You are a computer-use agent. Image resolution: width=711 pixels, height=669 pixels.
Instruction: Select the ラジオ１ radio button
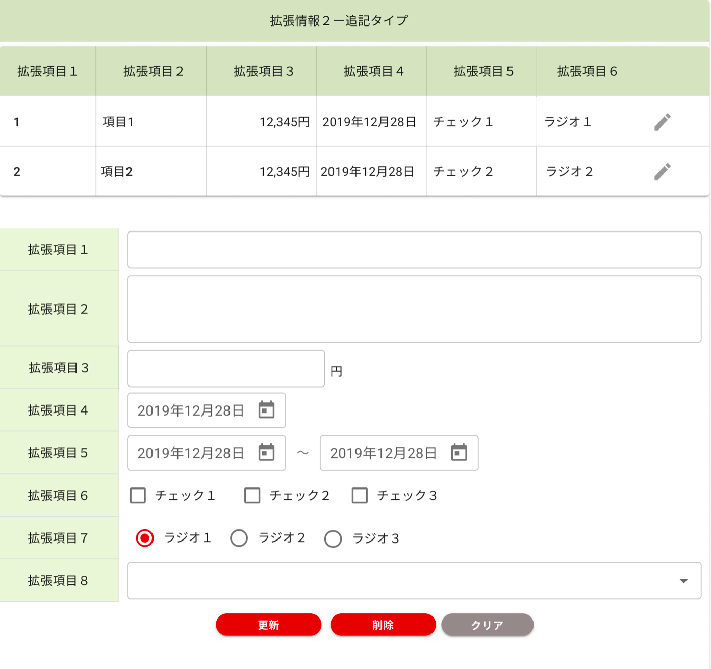[x=145, y=538]
